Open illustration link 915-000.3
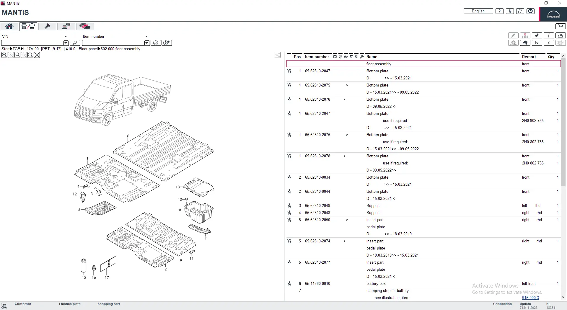 click(531, 298)
